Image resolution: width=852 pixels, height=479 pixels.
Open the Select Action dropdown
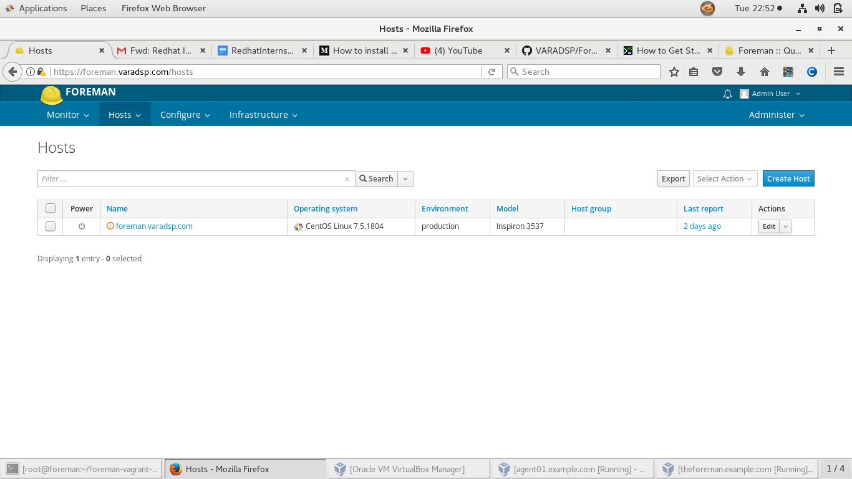coord(725,179)
